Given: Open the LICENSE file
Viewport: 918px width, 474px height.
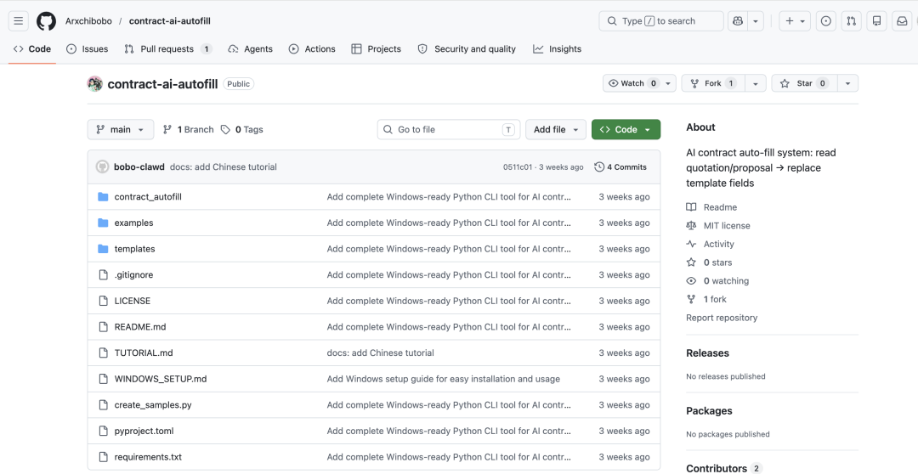Looking at the screenshot, I should tap(133, 301).
